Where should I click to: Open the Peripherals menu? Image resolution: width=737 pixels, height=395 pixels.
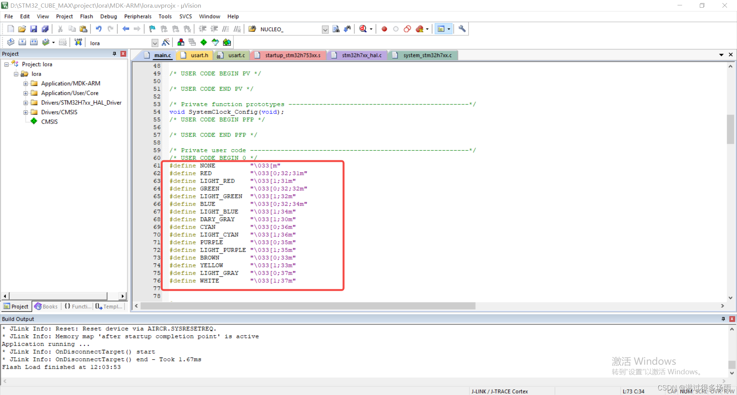pyautogui.click(x=137, y=16)
